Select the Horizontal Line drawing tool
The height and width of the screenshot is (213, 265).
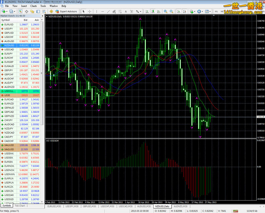(x=102, y=11)
